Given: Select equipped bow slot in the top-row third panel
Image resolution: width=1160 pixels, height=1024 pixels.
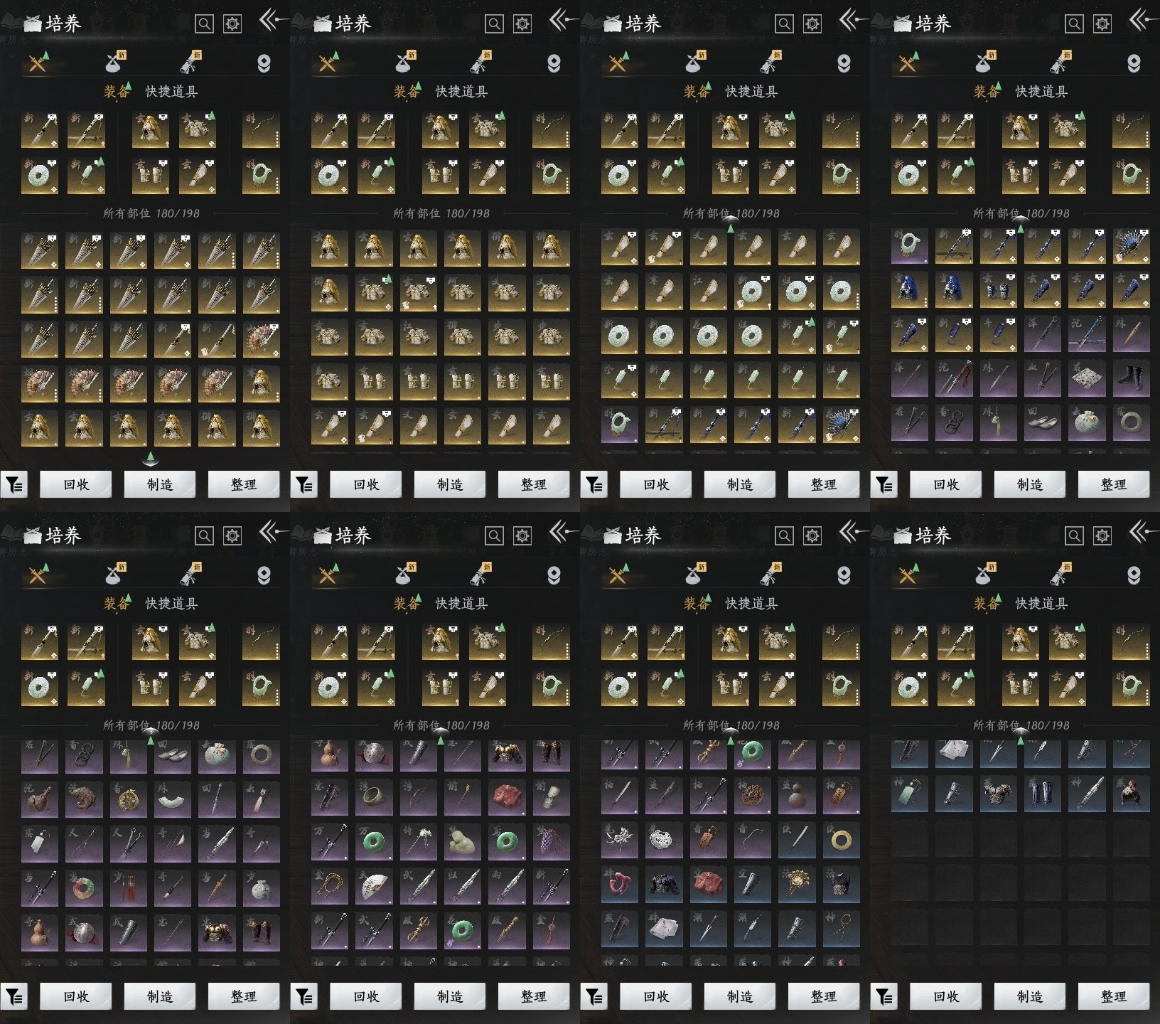Looking at the screenshot, I should [841, 129].
